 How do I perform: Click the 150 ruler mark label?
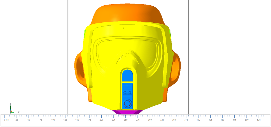(77, 120)
